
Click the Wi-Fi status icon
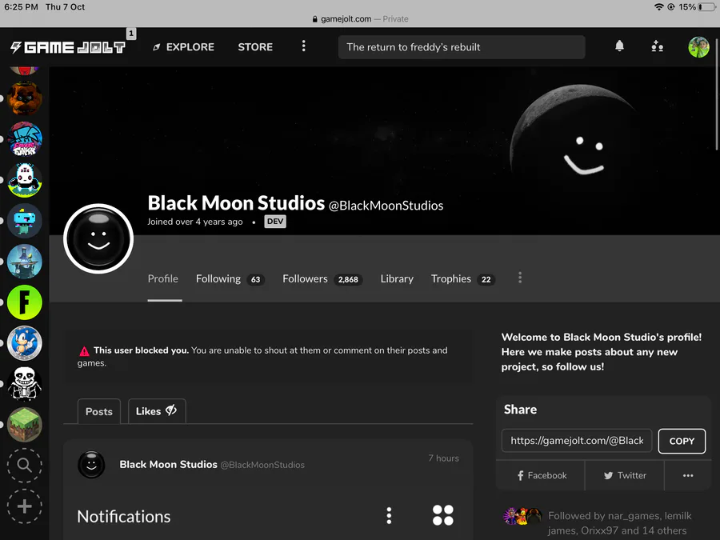coord(659,7)
